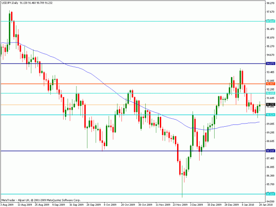Click the 89.285 price axis label

click(x=271, y=132)
